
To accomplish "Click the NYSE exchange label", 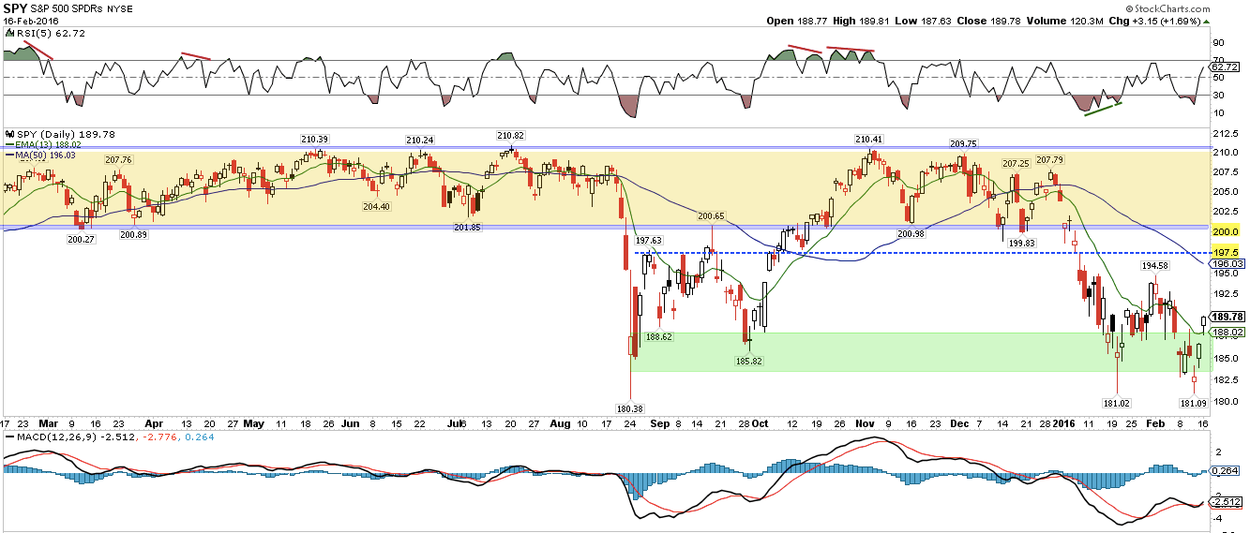I will click(121, 8).
